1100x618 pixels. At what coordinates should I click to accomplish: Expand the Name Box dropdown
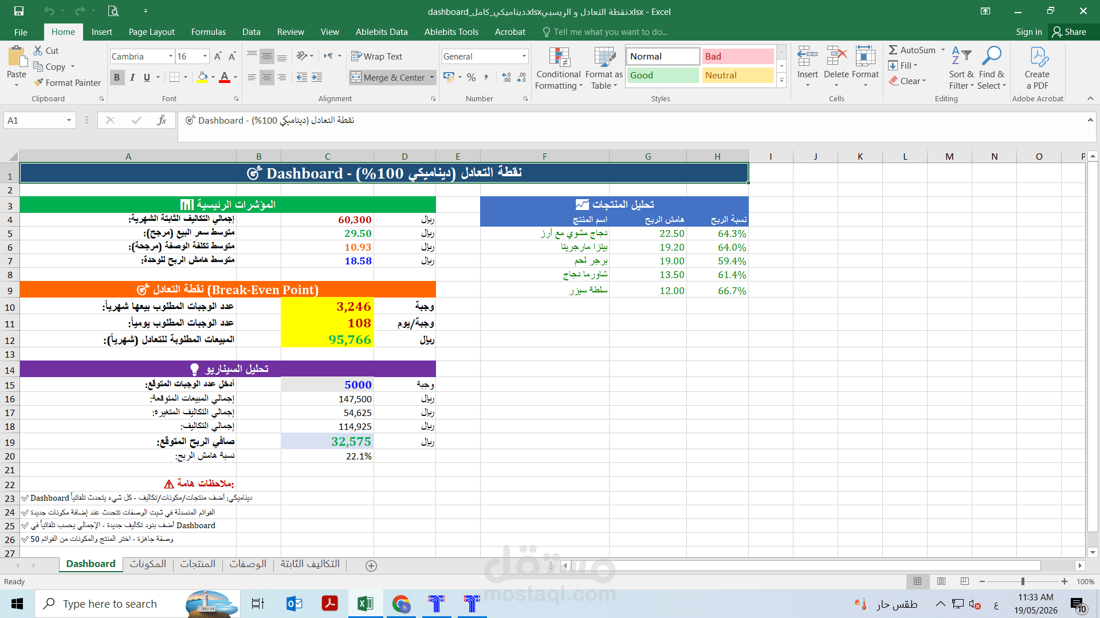pyautogui.click(x=69, y=120)
